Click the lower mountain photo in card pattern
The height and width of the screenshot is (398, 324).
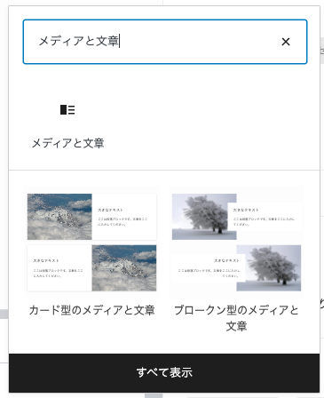pyautogui.click(x=124, y=268)
